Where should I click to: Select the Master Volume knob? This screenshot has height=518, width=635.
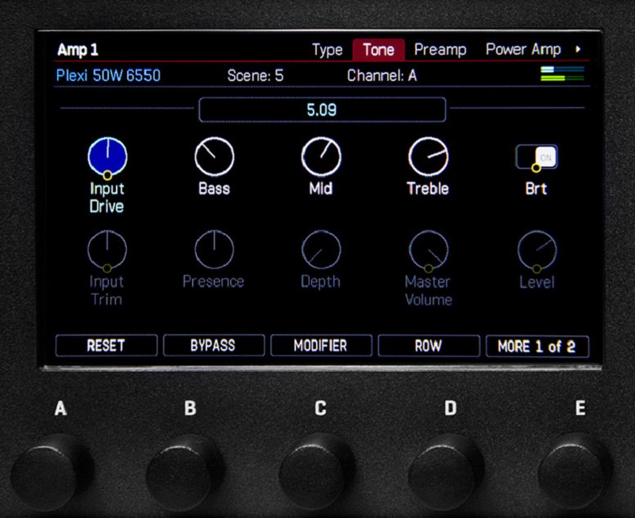point(428,247)
